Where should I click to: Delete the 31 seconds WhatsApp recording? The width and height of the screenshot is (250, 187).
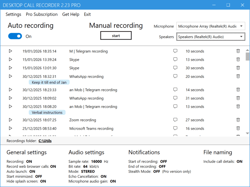238,98
